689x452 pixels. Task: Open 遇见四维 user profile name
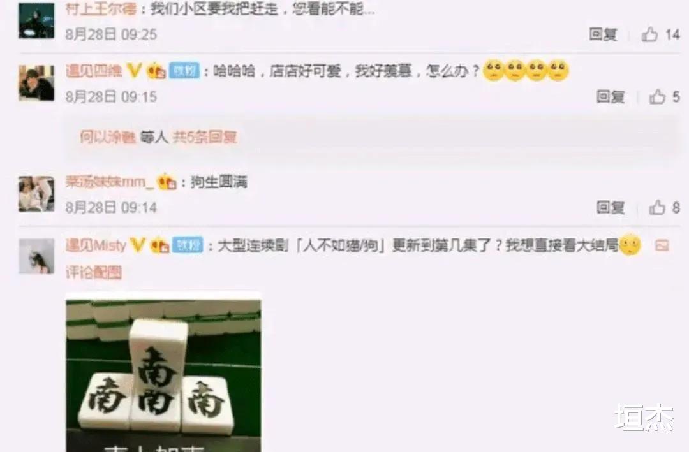[x=94, y=70]
